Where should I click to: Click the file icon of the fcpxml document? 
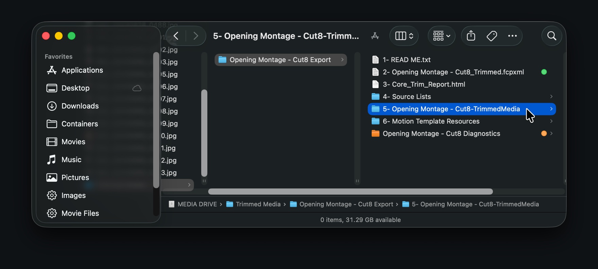pos(375,72)
